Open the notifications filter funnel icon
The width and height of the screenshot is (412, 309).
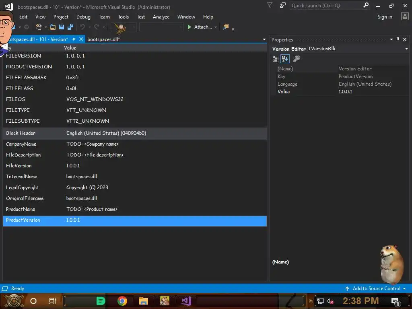pyautogui.click(x=270, y=6)
